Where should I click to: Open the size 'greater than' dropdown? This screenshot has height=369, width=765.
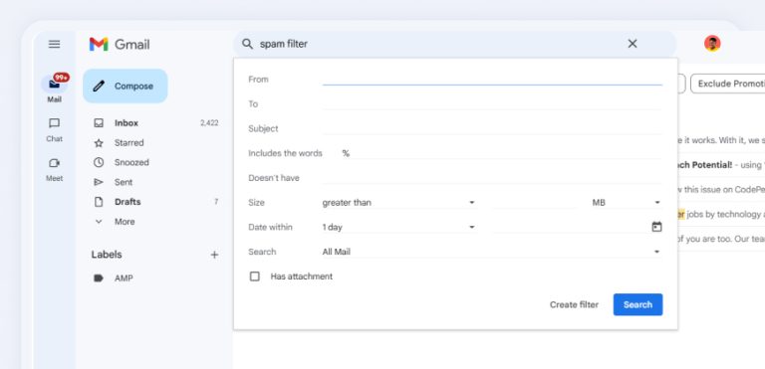[x=398, y=202]
